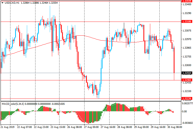Select the 1.33075 price scale value
This screenshot has height=130, width=193.
pyautogui.click(x=187, y=30)
